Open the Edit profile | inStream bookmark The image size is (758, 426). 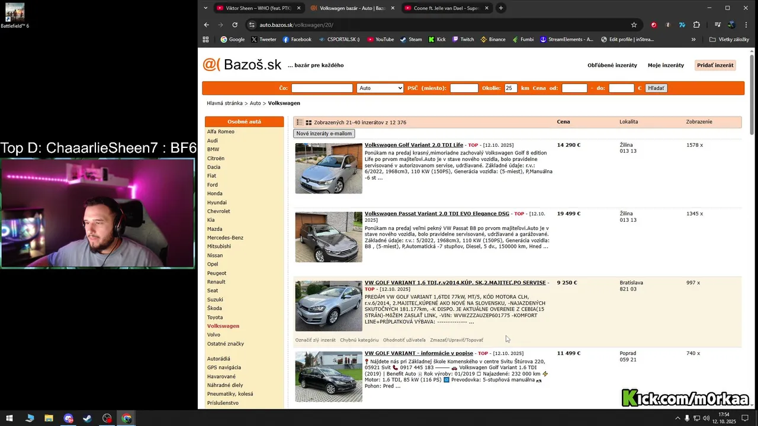pyautogui.click(x=627, y=40)
